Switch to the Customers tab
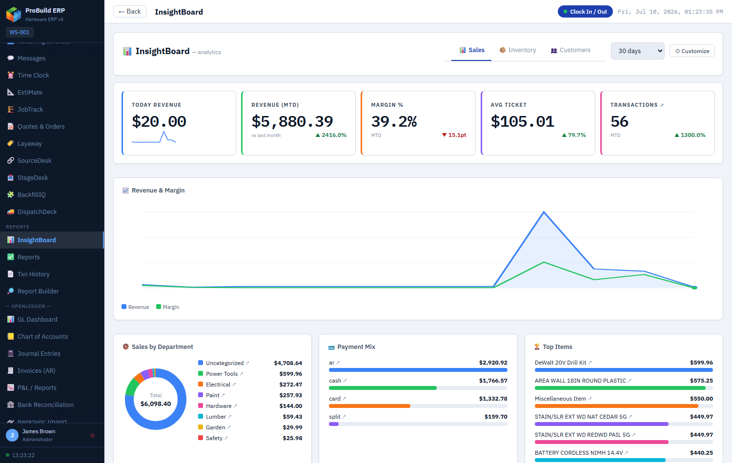 570,50
